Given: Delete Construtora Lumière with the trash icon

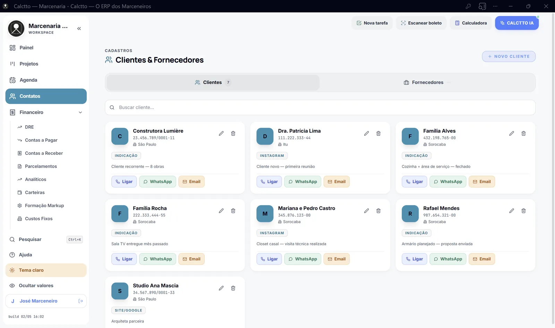Looking at the screenshot, I should tap(233, 133).
